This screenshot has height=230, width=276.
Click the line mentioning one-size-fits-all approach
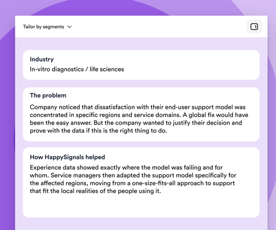tap(132, 183)
